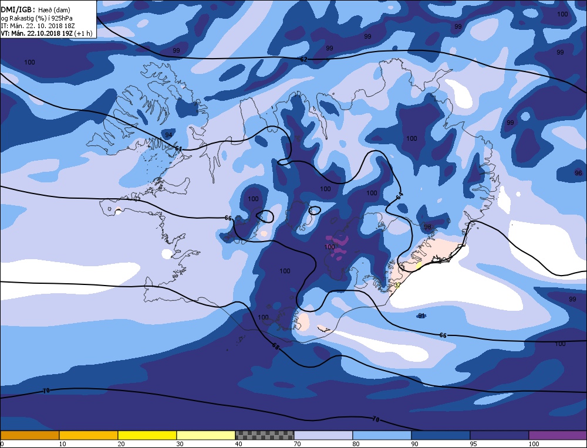Select the purple legend swatch above 100

click(x=558, y=435)
